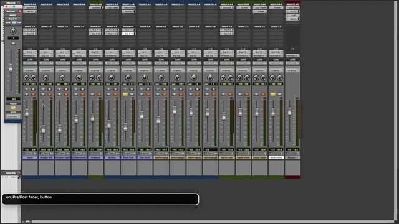The height and width of the screenshot is (224, 399).
Task: Toggle FMP in the floating send window
Action: 19,22
